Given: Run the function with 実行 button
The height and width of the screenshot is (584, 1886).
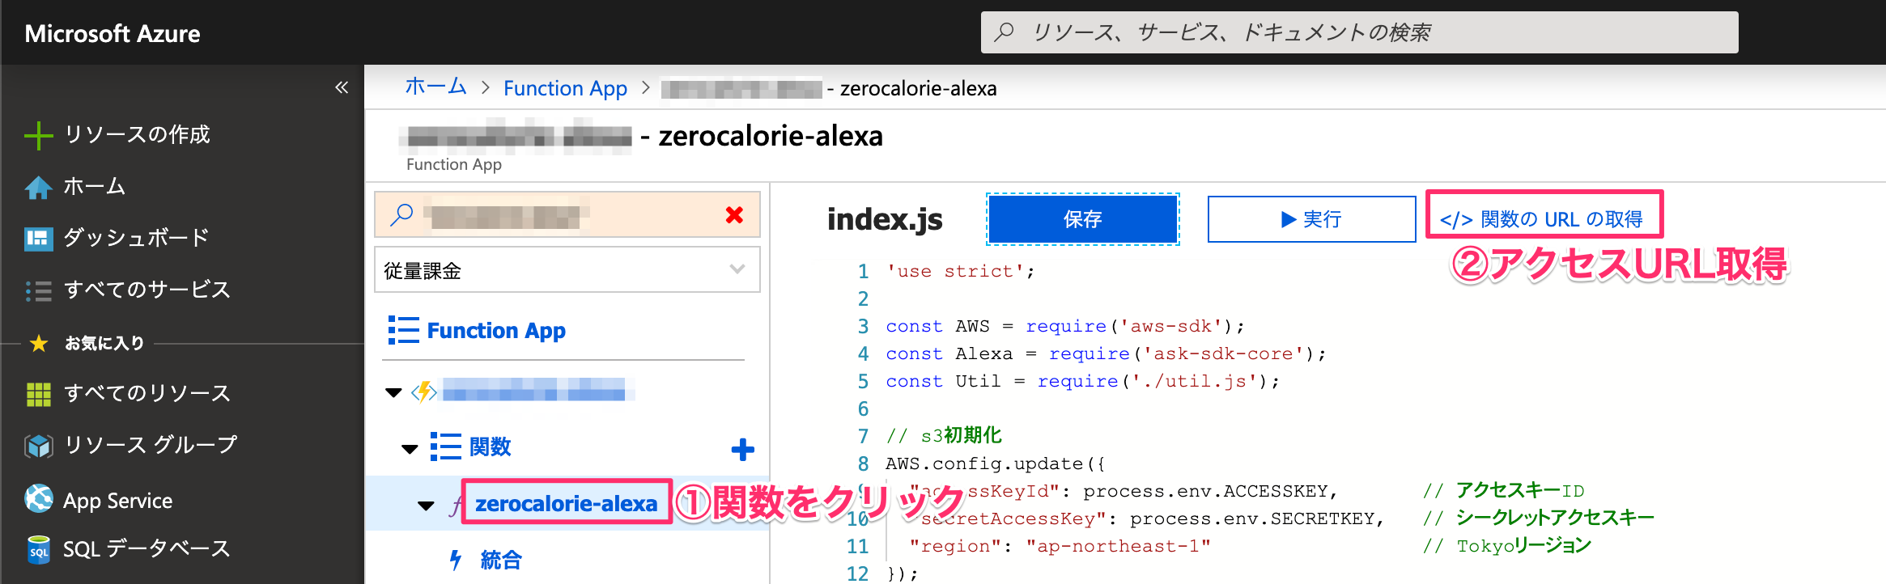Looking at the screenshot, I should click(1311, 219).
